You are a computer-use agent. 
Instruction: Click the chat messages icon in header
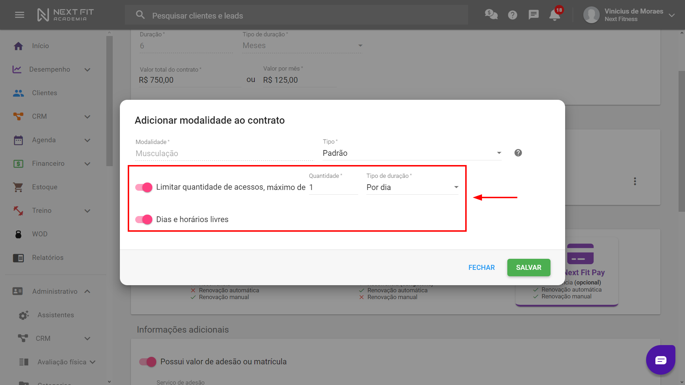(x=533, y=15)
